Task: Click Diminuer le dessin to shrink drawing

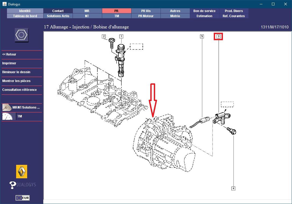Action: (16, 72)
